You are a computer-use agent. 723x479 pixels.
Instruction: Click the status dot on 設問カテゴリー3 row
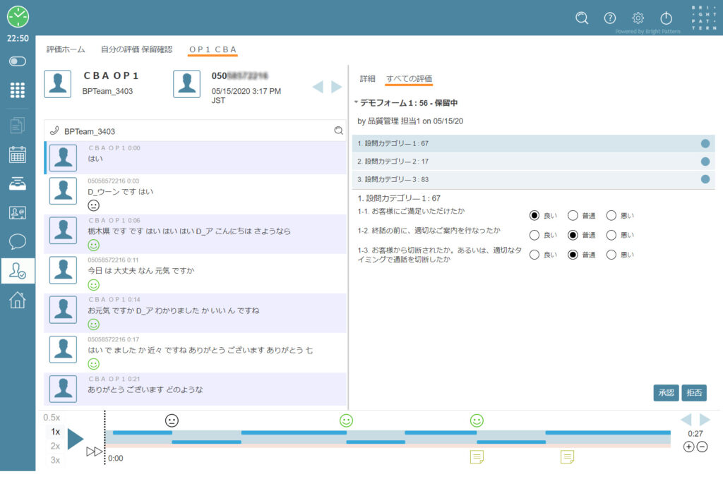[x=705, y=179]
